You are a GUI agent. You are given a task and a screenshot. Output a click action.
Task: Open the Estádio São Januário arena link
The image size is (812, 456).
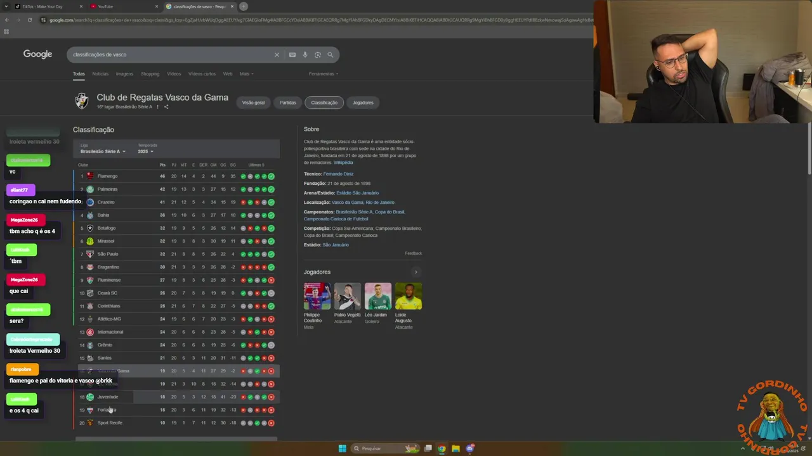[x=358, y=193]
